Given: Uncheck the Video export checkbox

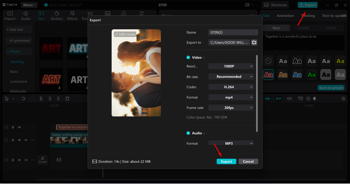Looking at the screenshot, I should (x=188, y=57).
